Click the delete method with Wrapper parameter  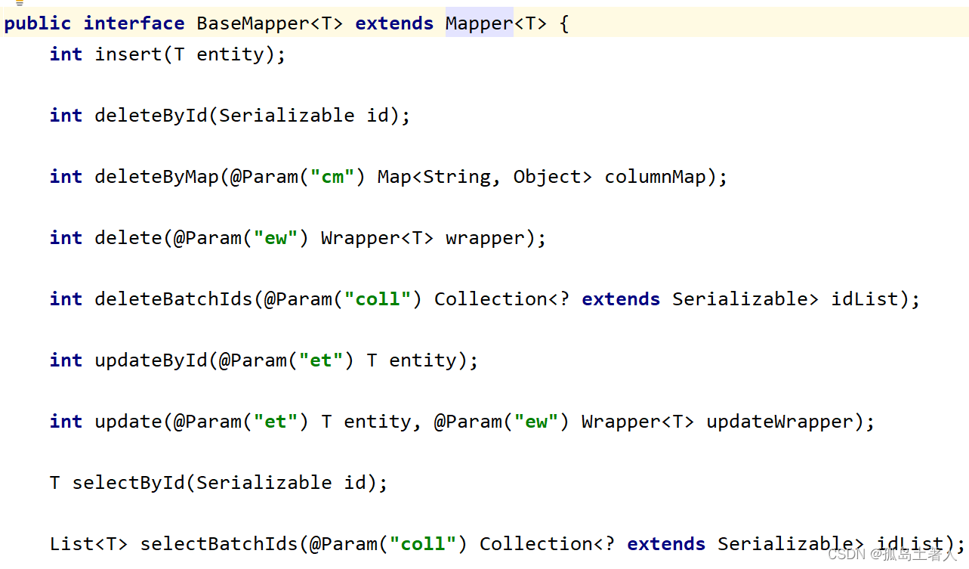[x=128, y=238]
